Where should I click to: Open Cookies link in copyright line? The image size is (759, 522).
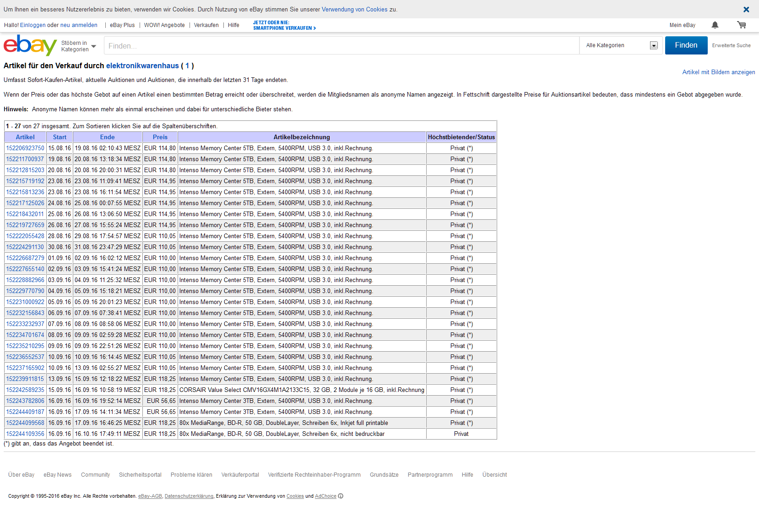(295, 496)
